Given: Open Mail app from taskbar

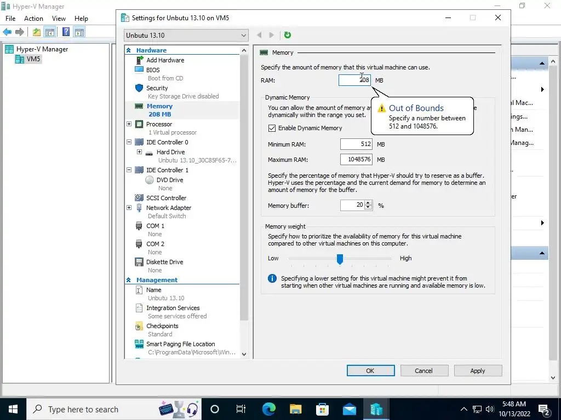Looking at the screenshot, I should (x=349, y=409).
